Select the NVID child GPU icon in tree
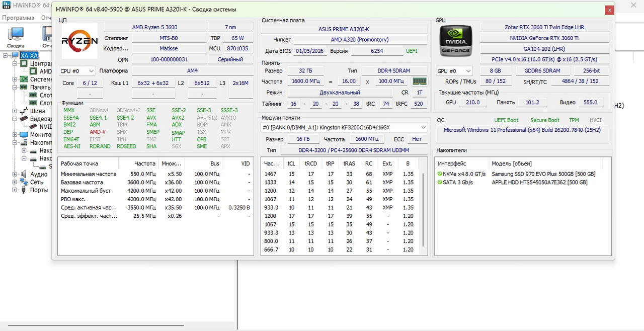Viewport: 644px width, 331px height. click(34, 127)
